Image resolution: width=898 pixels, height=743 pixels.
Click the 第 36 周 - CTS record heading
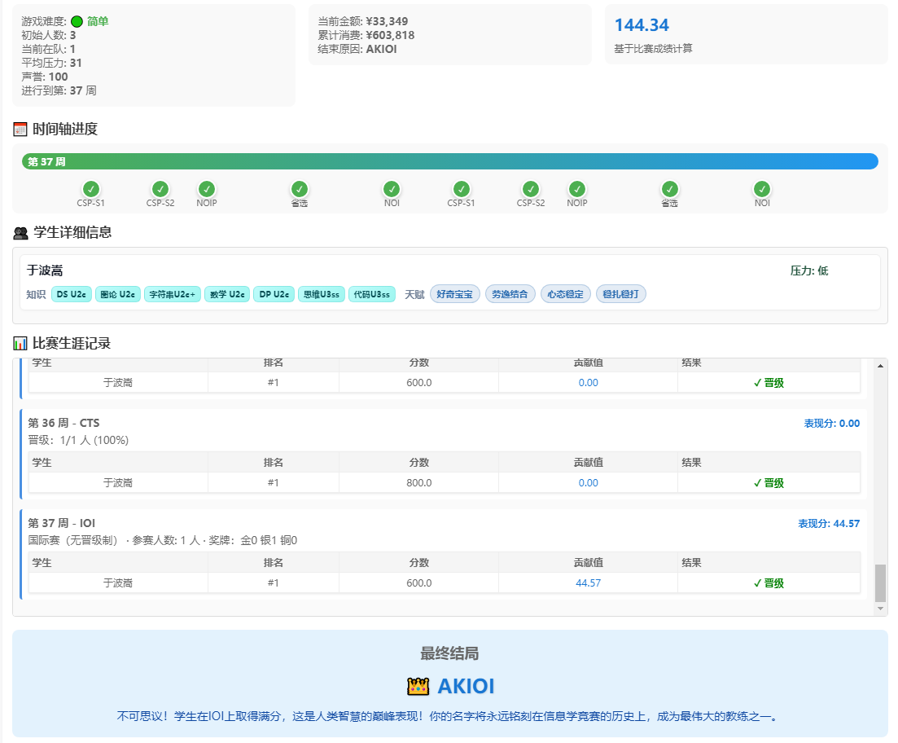64,423
